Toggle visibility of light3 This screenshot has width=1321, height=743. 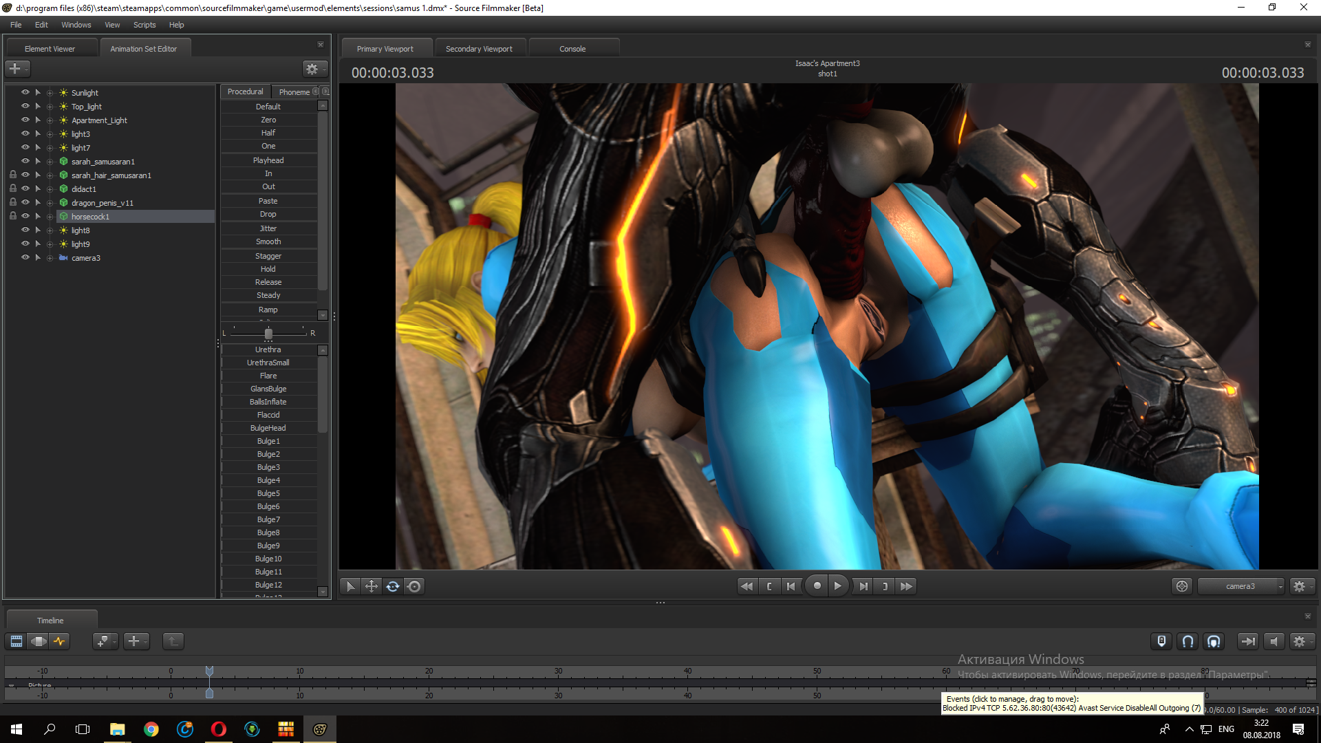pos(25,133)
